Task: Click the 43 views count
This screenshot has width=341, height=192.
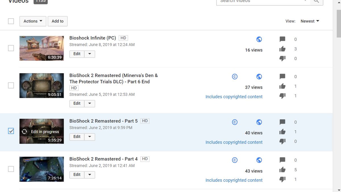Action: (x=254, y=171)
